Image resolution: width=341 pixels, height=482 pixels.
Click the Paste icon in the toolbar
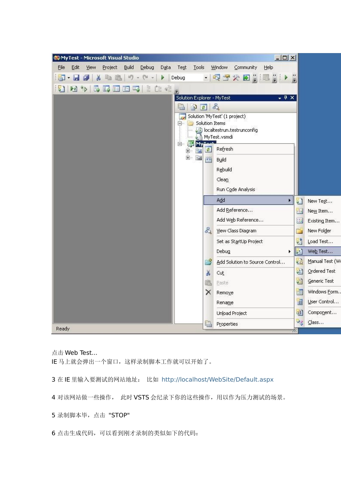118,77
